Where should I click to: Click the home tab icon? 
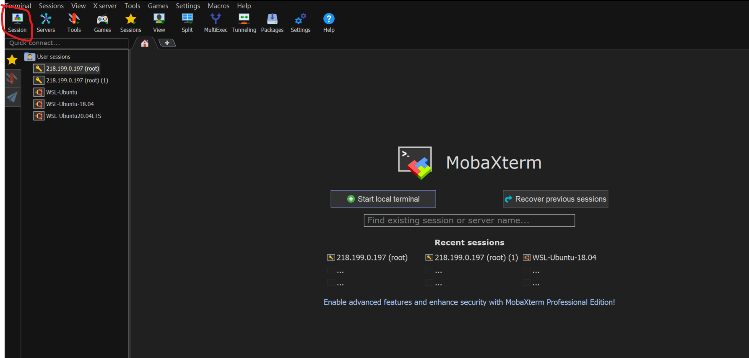(x=145, y=43)
